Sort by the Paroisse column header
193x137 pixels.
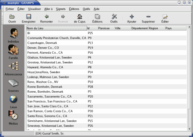click(106, 28)
